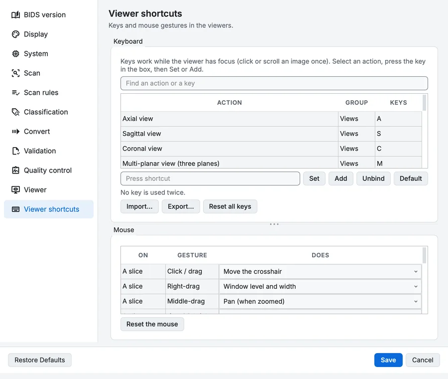Click the splitter handle dots above Mouse
Image resolution: width=448 pixels, height=379 pixels.
274,224
